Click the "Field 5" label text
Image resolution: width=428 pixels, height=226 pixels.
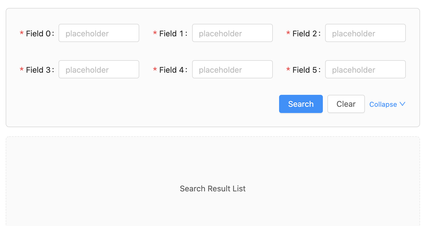[x=304, y=70]
